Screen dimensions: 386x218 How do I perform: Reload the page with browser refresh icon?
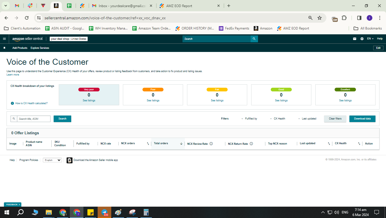(27, 18)
